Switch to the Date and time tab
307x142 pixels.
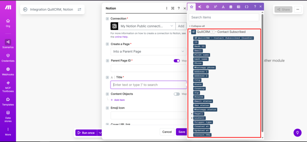pos(231,7)
